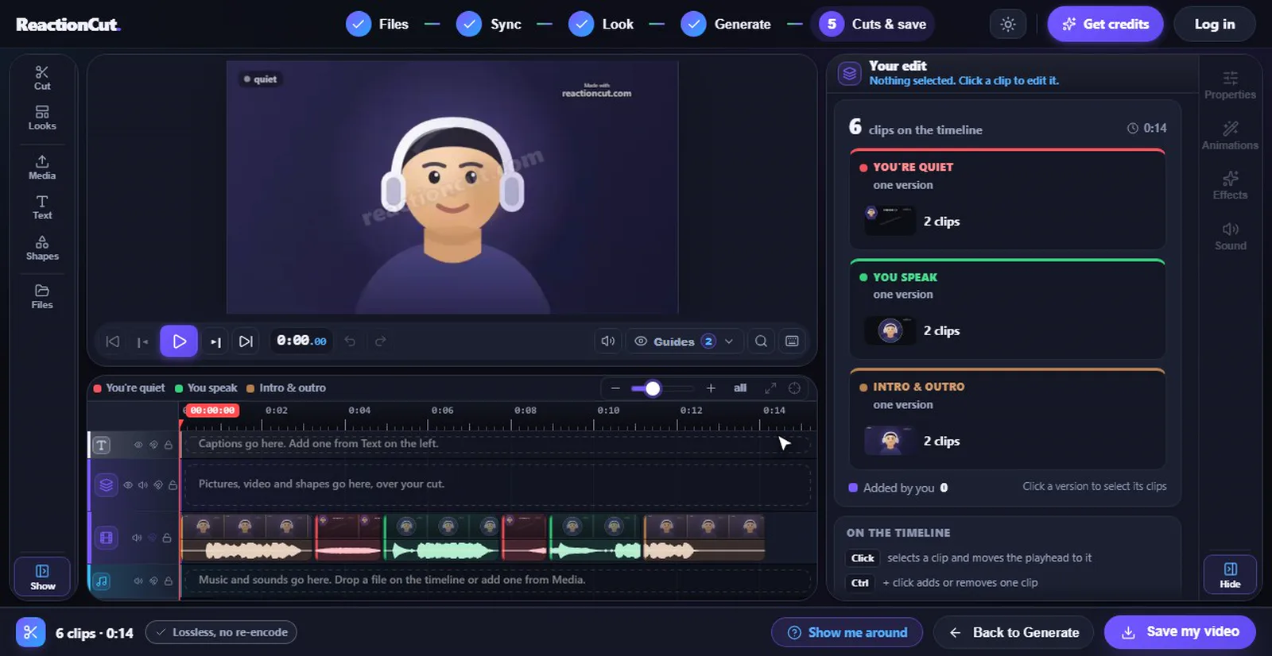Click the preview zoom magnifier icon
1272x656 pixels.
point(761,341)
